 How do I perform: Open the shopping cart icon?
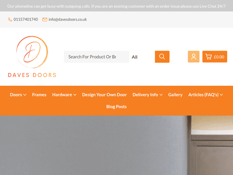click(x=208, y=57)
